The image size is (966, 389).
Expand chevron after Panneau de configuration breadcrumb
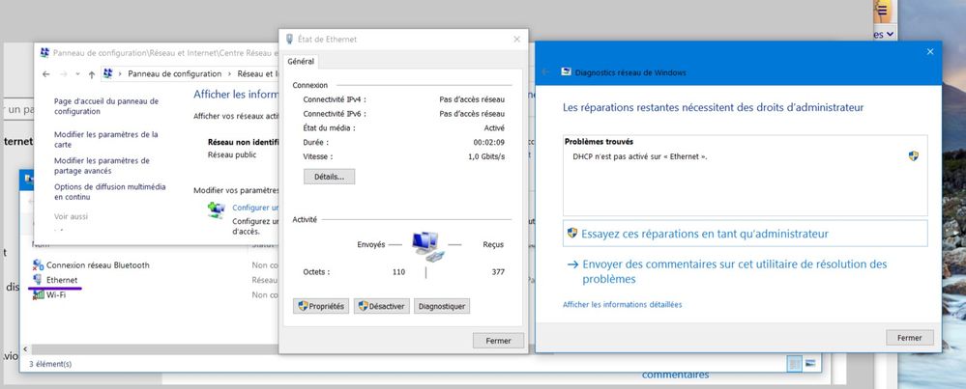pyautogui.click(x=229, y=73)
